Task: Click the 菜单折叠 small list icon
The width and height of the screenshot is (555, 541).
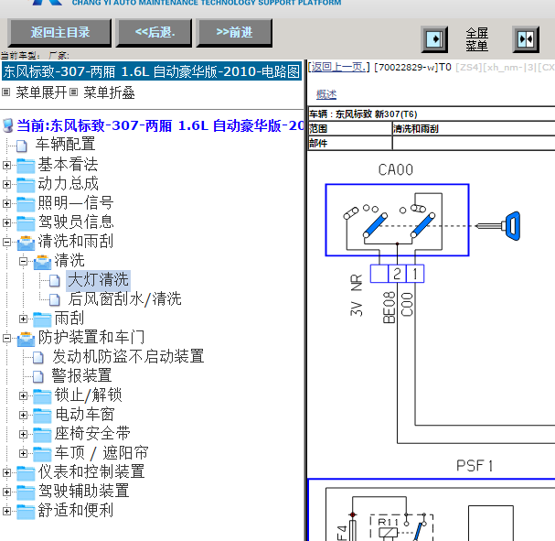Action: 73,92
